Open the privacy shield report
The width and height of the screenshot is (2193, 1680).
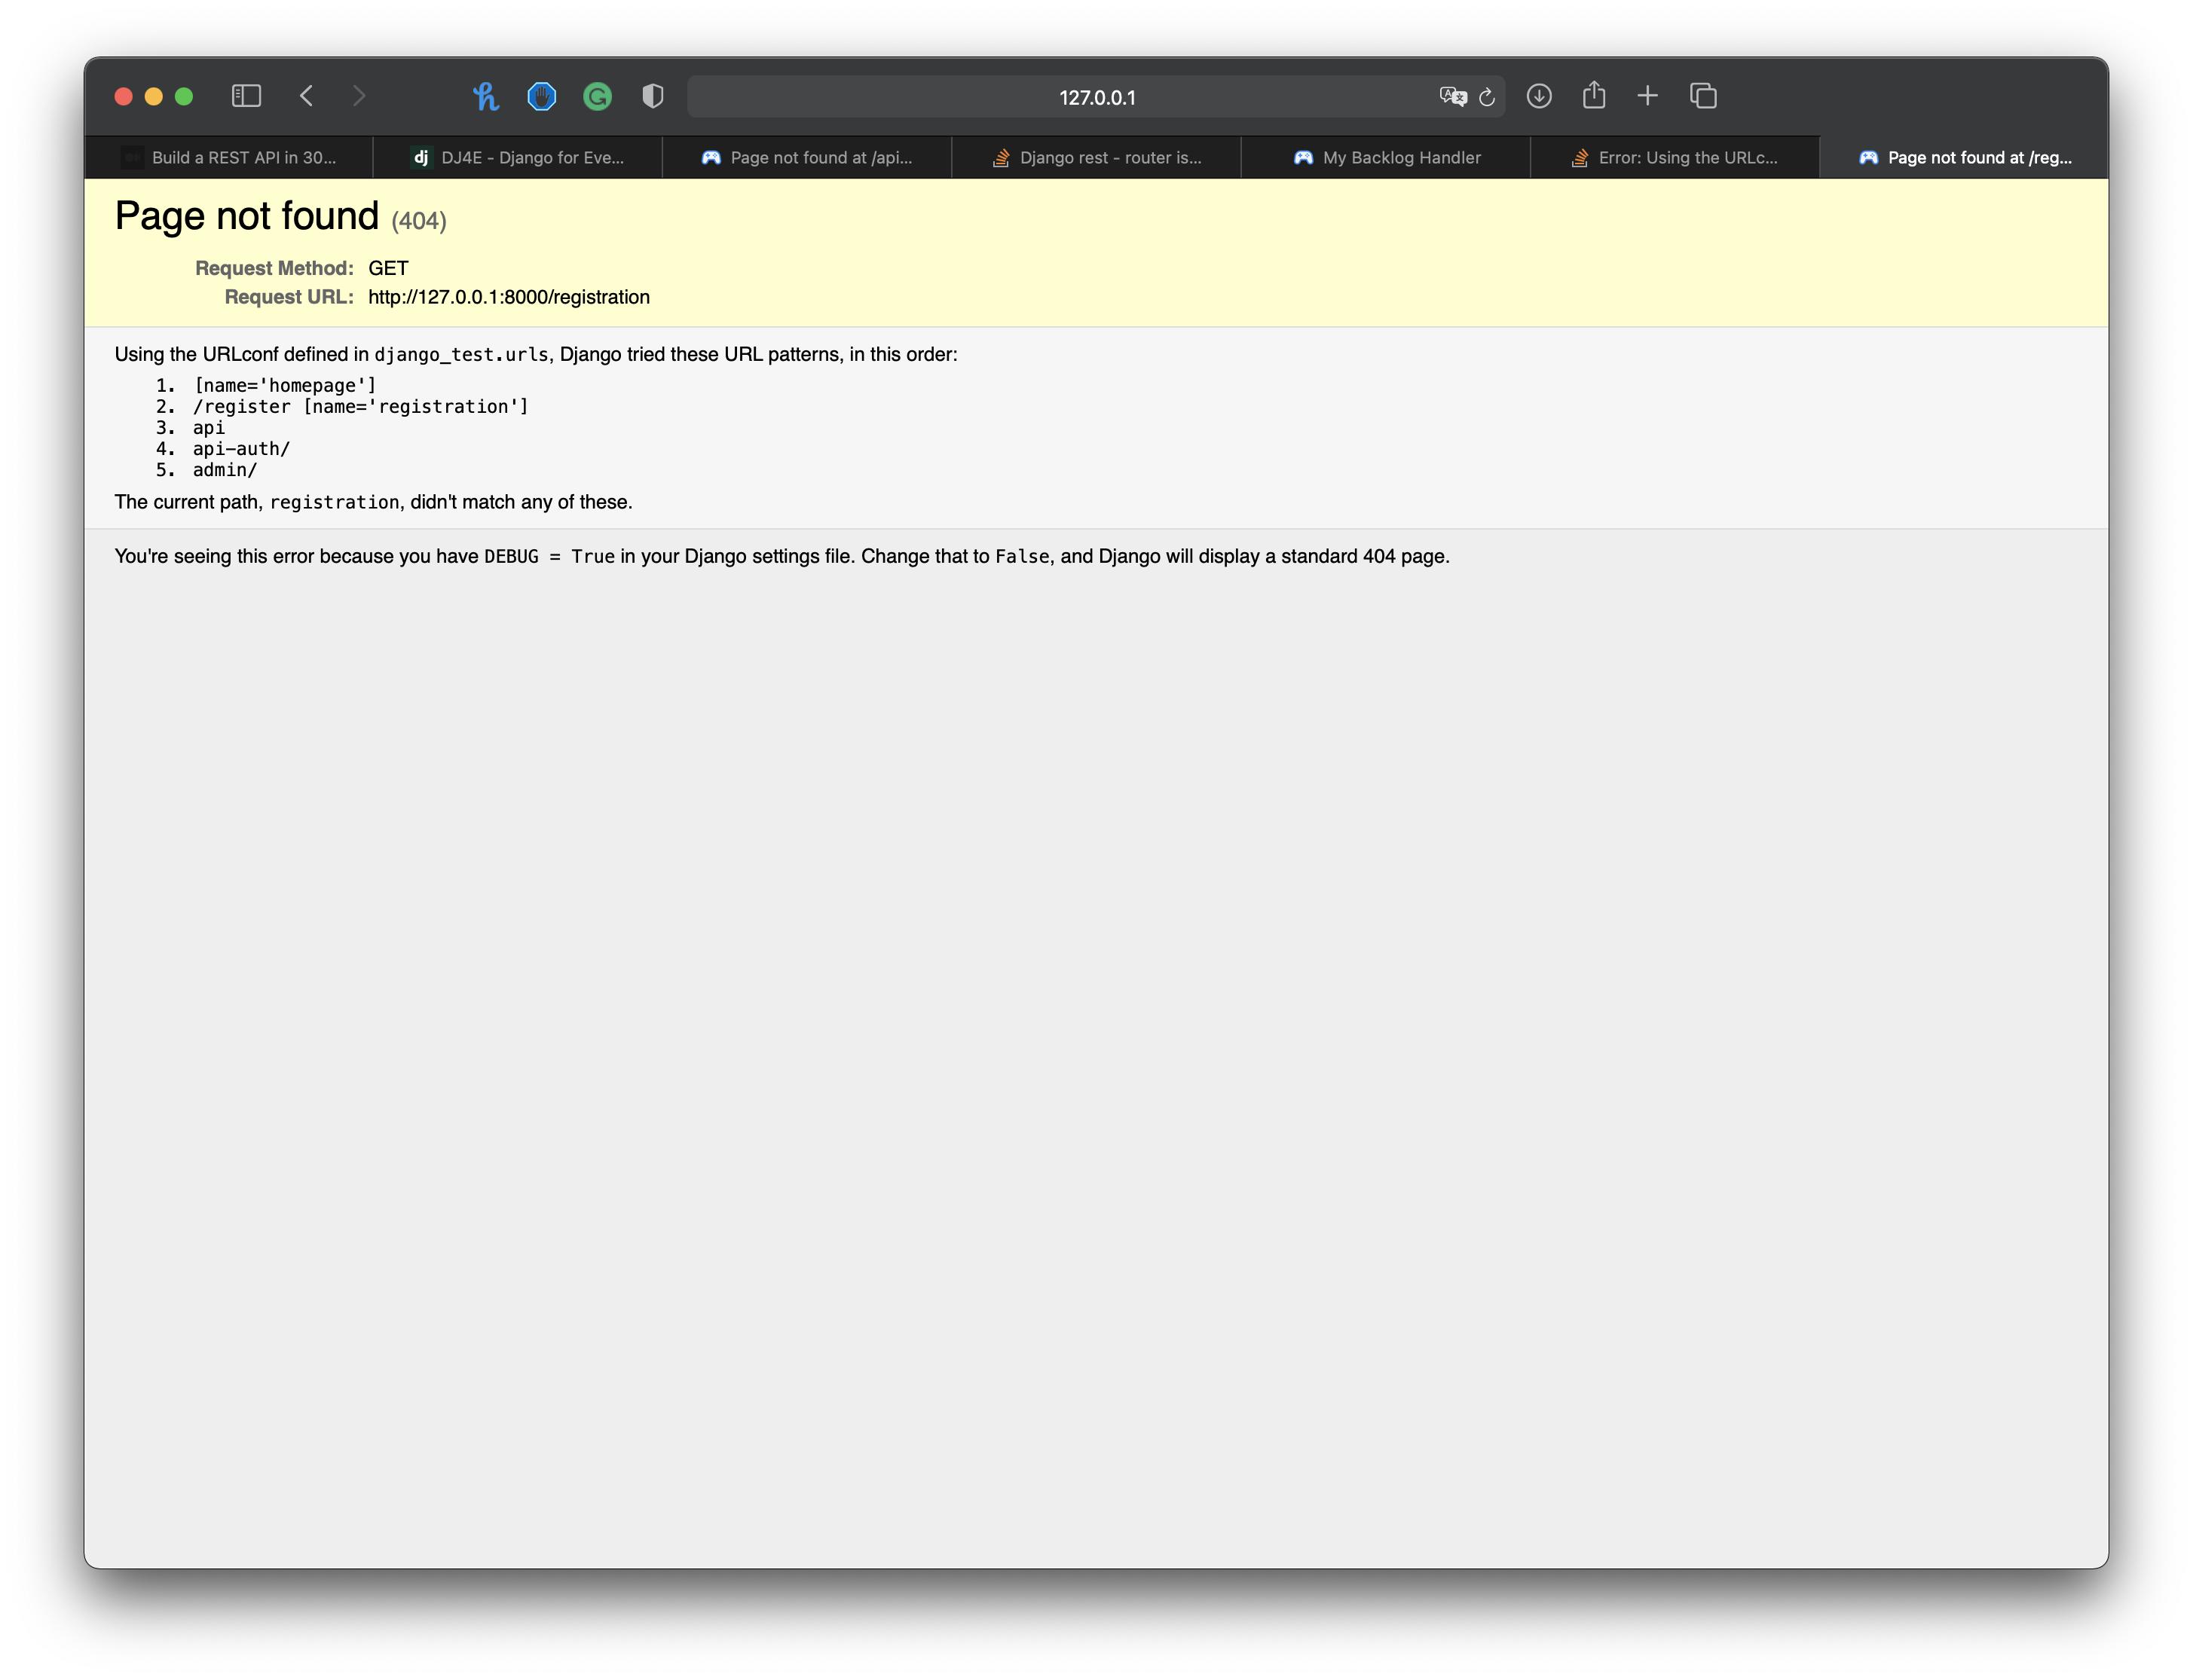pos(653,96)
